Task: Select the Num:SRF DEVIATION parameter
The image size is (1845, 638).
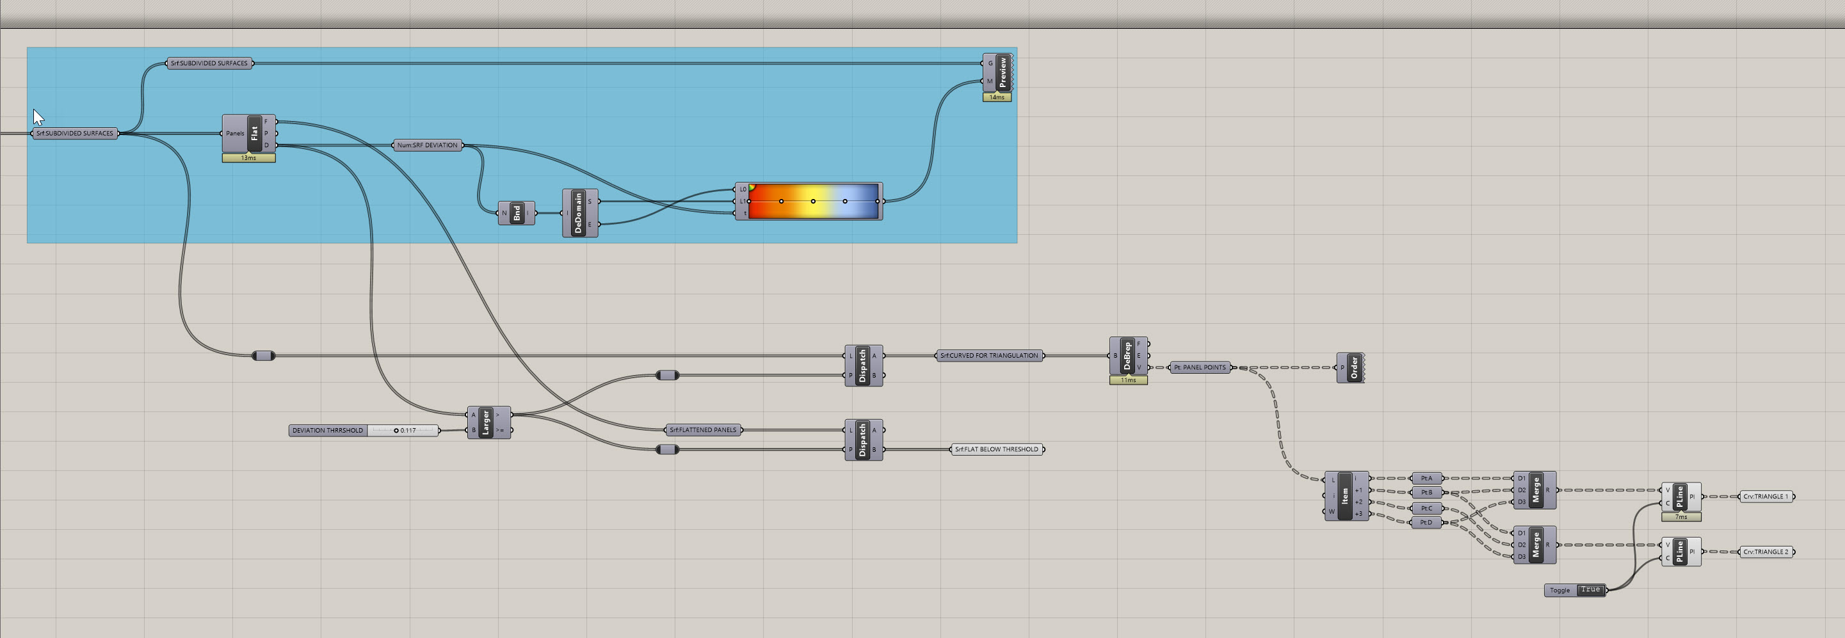Action: [x=427, y=145]
